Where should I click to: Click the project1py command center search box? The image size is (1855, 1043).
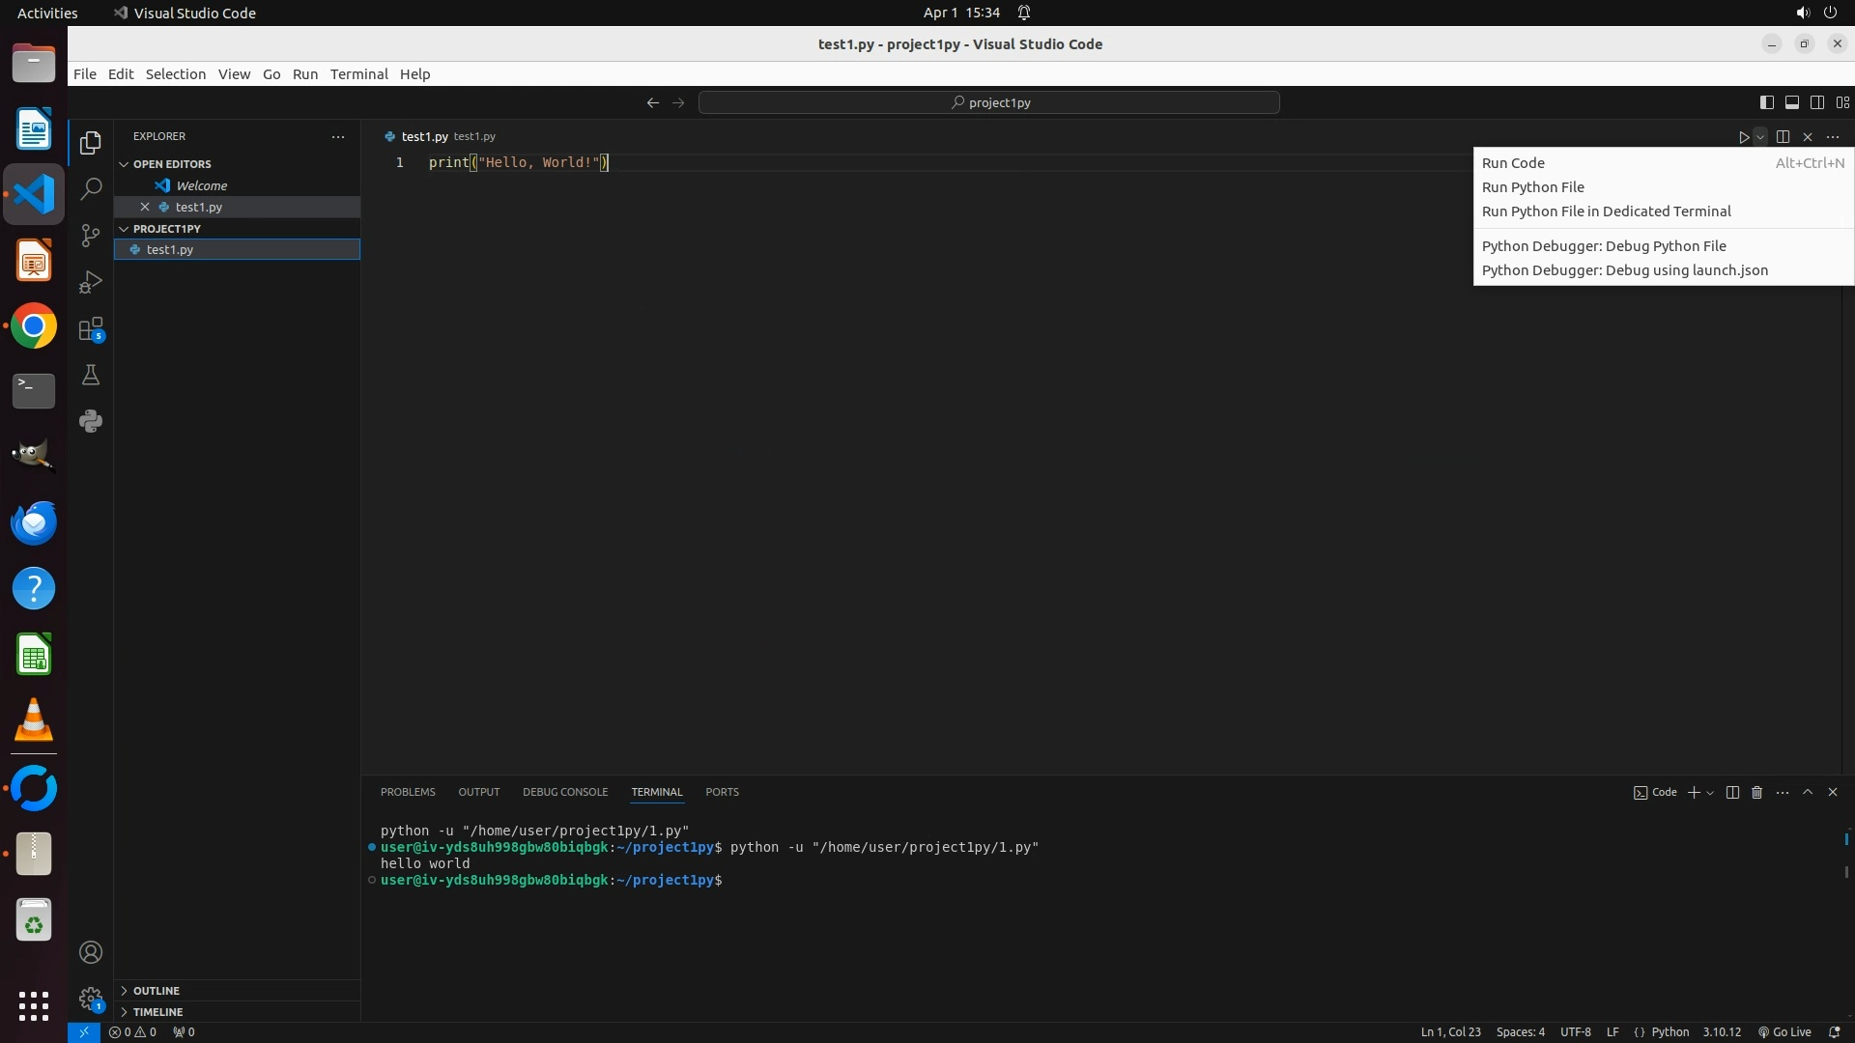click(989, 102)
